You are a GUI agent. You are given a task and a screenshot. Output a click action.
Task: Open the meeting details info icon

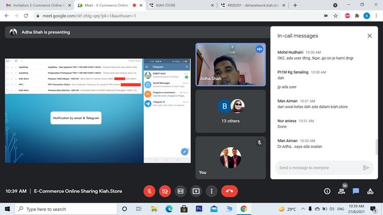tap(327, 191)
